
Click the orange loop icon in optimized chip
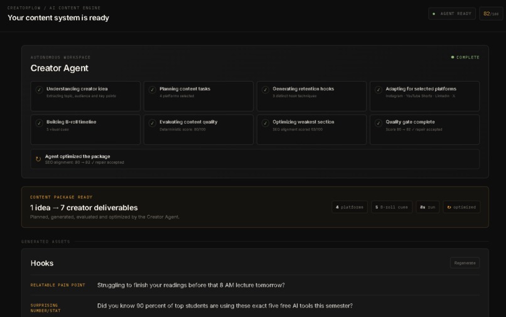pos(449,207)
